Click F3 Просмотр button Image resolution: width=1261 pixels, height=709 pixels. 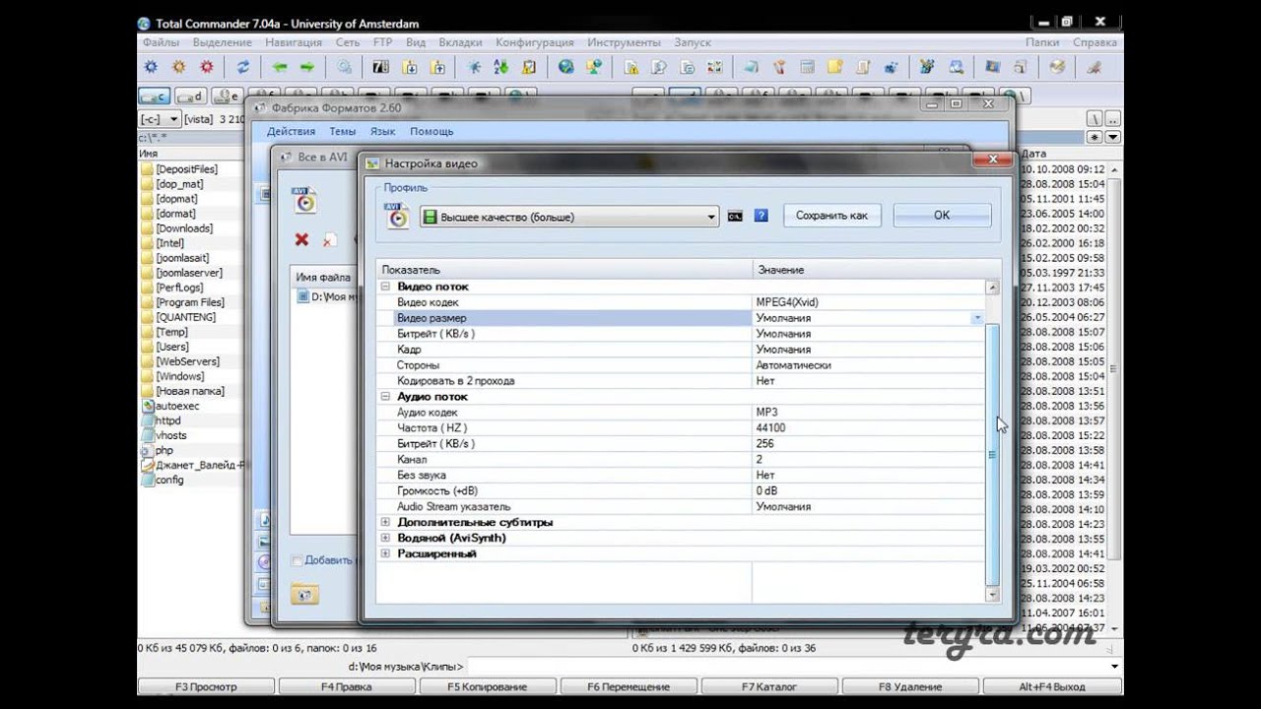point(206,686)
